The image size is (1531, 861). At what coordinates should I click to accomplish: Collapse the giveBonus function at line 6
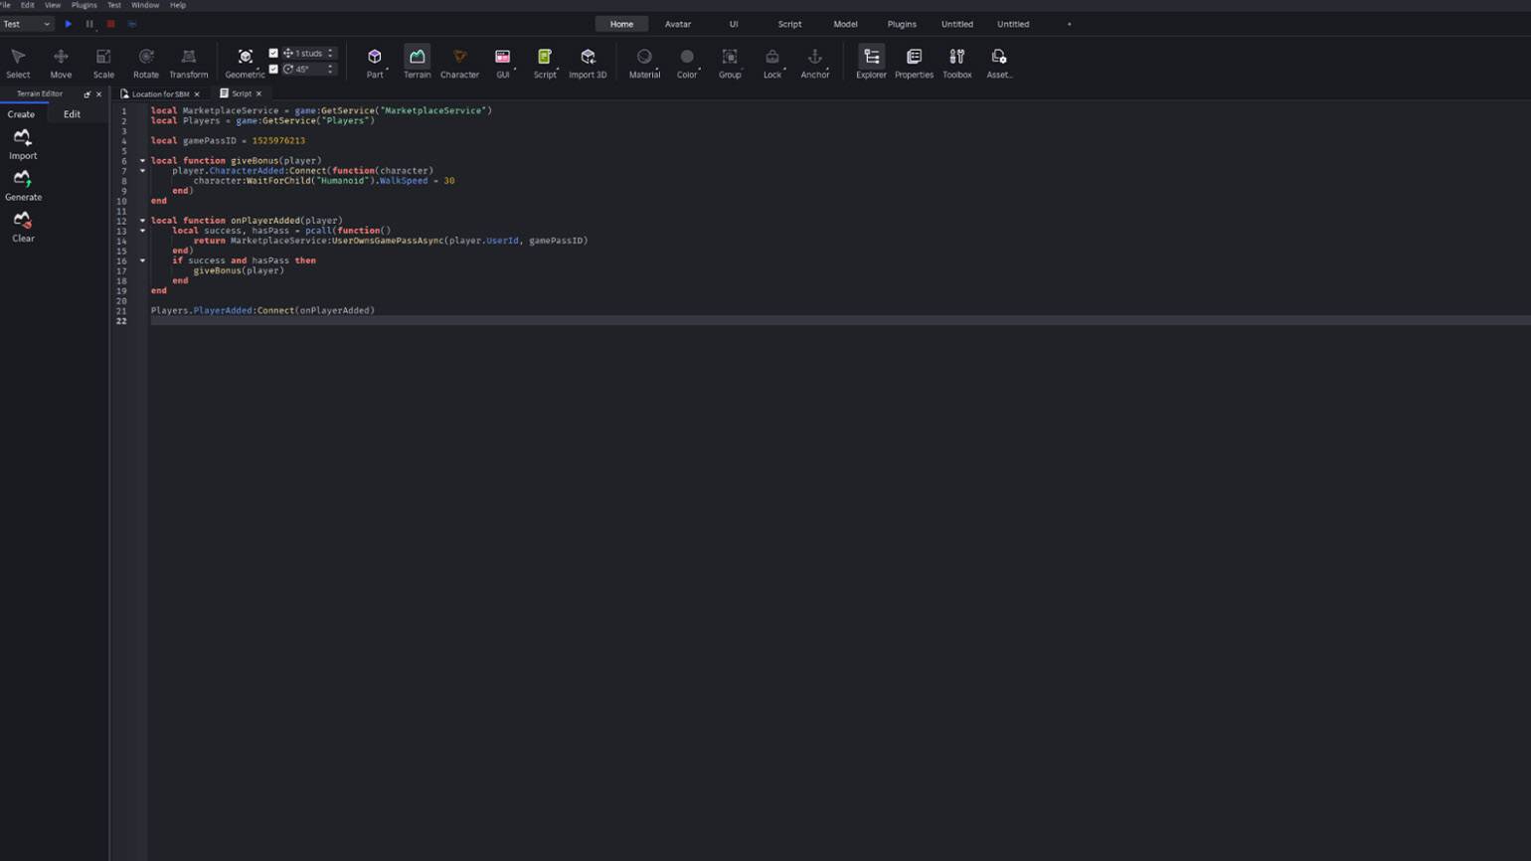142,161
